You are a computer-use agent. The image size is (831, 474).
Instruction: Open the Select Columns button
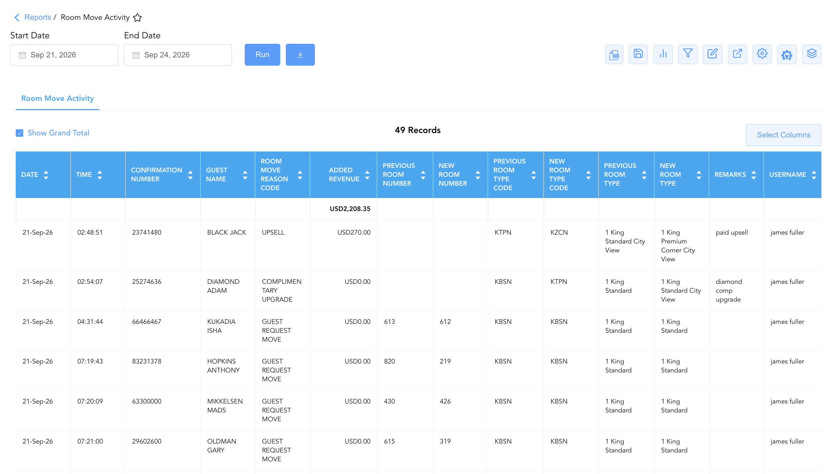[x=784, y=135]
